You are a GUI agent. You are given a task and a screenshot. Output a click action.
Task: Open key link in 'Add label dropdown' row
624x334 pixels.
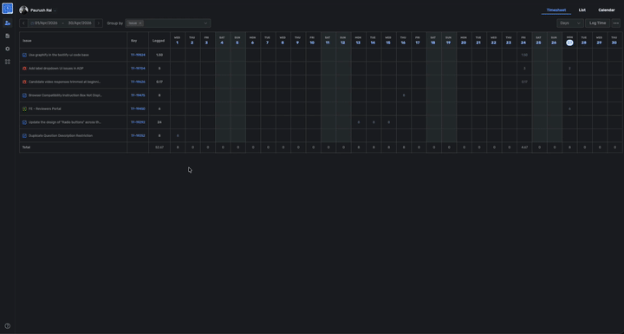pyautogui.click(x=138, y=69)
